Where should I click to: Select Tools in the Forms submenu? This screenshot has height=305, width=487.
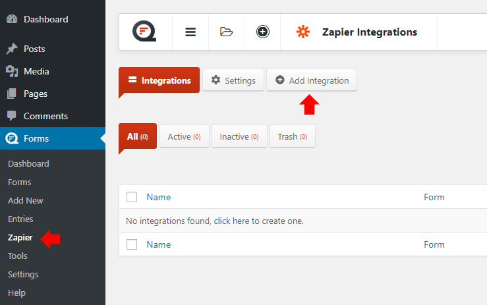[x=18, y=256]
